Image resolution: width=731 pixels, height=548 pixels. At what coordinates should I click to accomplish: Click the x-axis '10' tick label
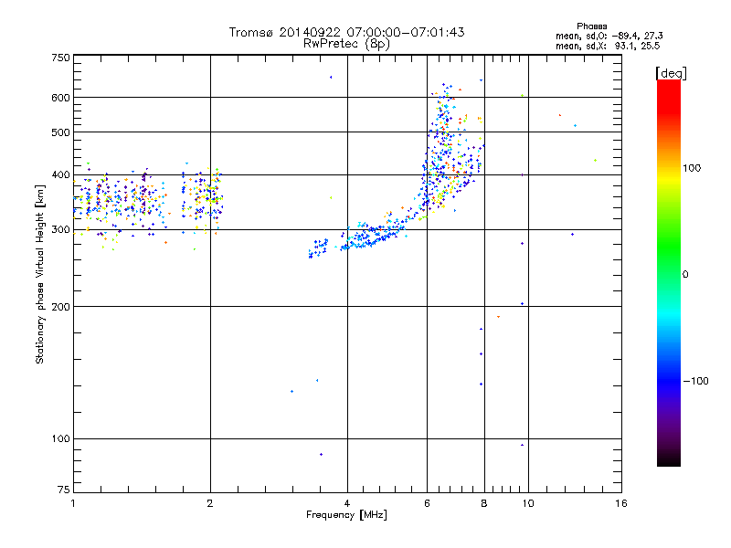pos(528,503)
